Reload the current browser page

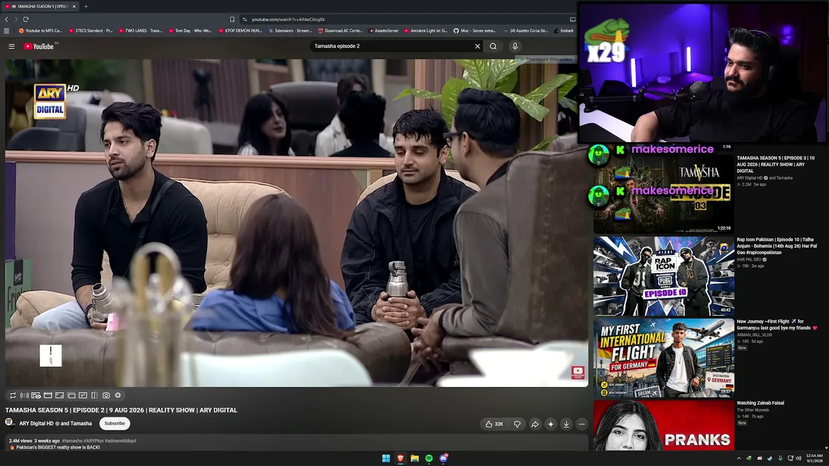tap(26, 19)
